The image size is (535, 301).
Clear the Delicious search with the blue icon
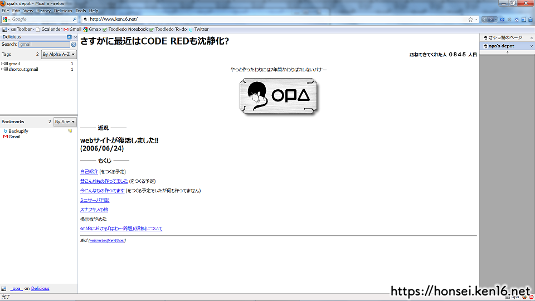(x=74, y=44)
